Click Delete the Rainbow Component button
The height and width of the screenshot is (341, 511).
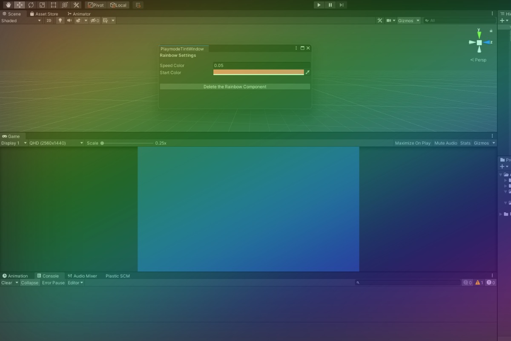click(235, 87)
